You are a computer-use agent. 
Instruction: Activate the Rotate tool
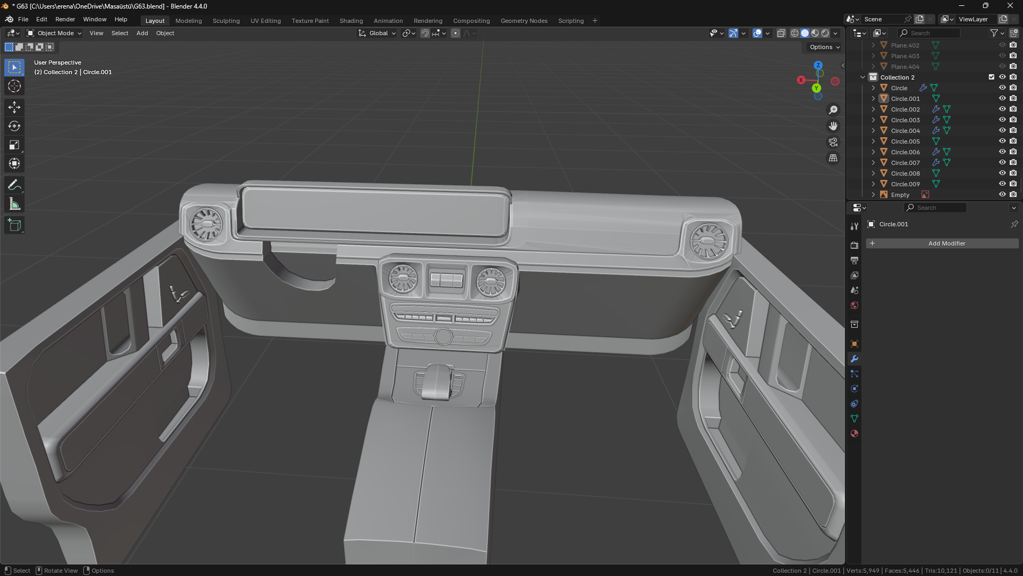[x=14, y=126]
